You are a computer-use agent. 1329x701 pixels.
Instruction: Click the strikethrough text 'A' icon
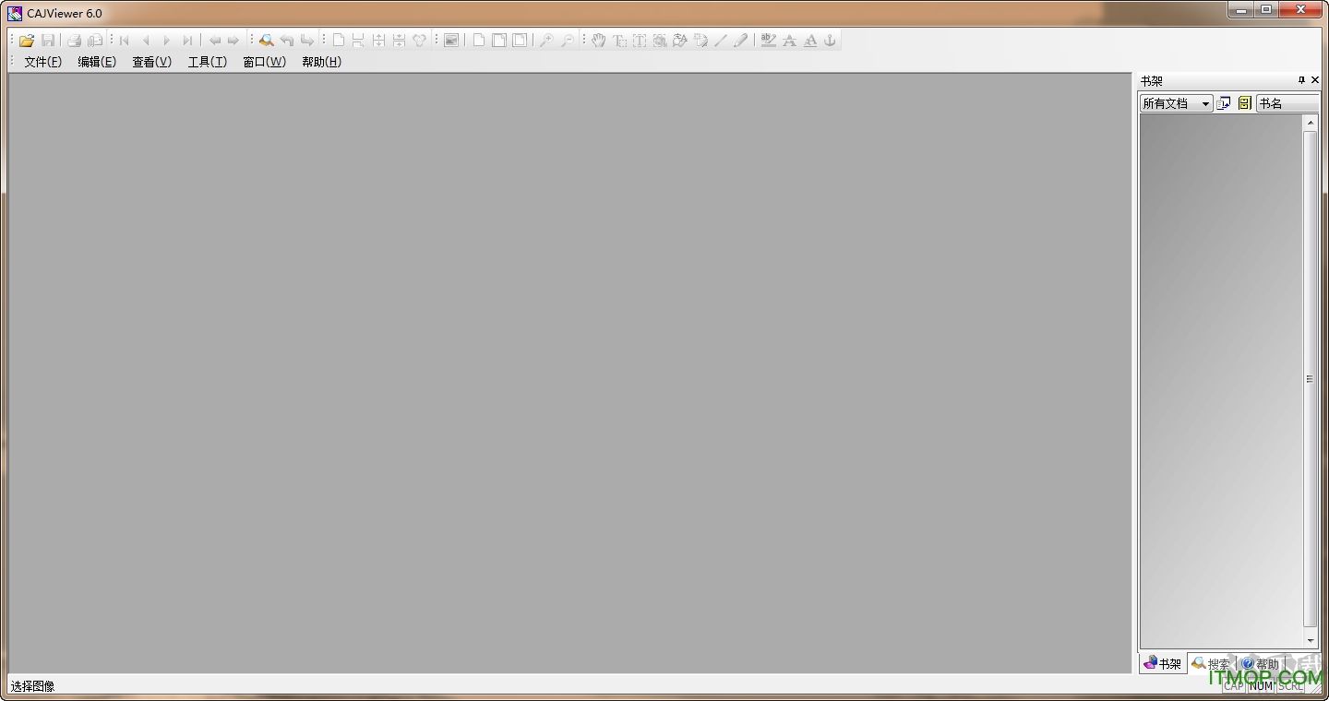coord(789,41)
